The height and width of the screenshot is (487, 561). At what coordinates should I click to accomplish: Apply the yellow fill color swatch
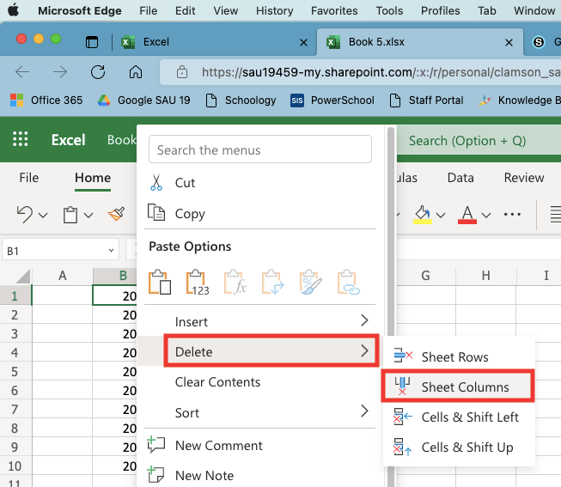422,215
